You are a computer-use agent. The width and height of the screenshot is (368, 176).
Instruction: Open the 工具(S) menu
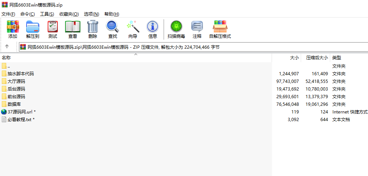pyautogui.click(x=47, y=14)
